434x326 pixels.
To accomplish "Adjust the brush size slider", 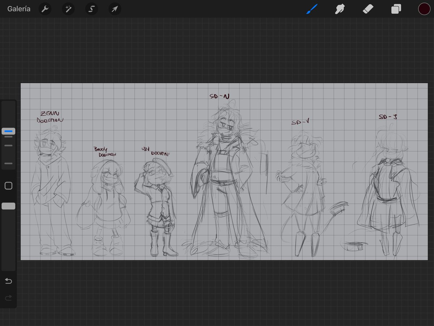I will pyautogui.click(x=8, y=131).
